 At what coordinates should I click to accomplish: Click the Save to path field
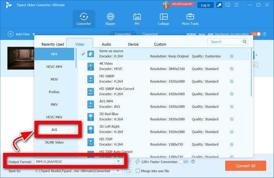click(74, 171)
